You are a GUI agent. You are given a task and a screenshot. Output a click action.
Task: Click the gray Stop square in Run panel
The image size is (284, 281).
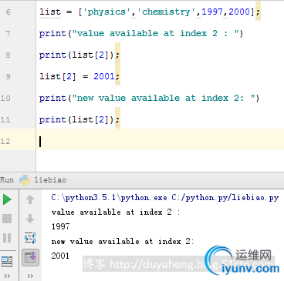7,219
